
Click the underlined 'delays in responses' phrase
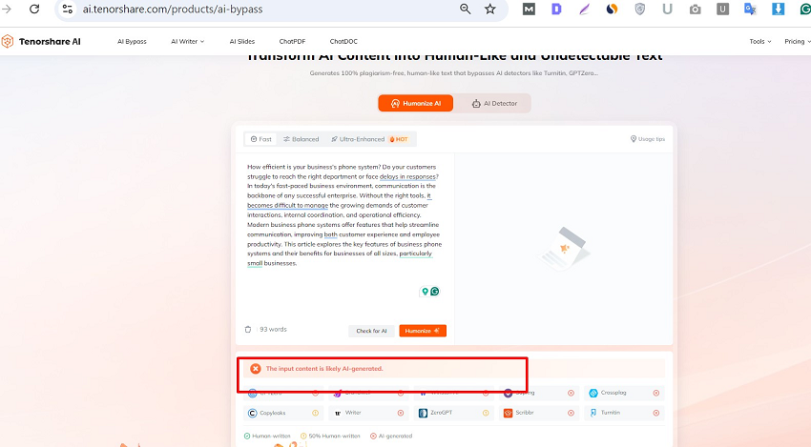pyautogui.click(x=409, y=176)
